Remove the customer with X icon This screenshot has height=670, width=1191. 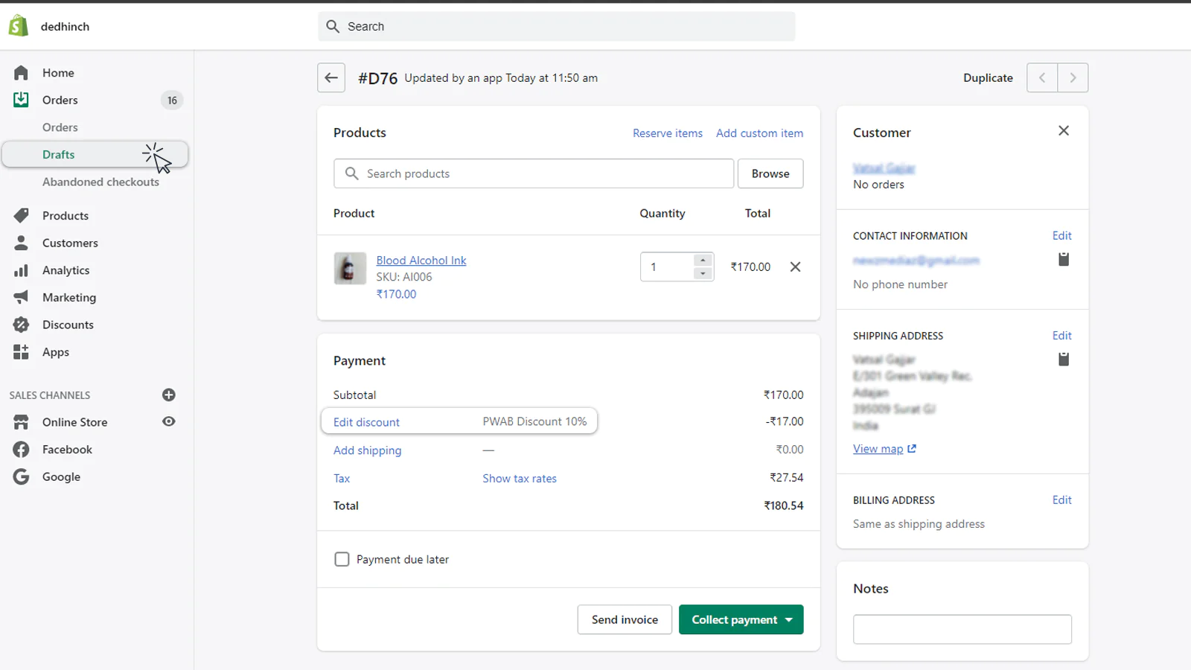coord(1064,130)
